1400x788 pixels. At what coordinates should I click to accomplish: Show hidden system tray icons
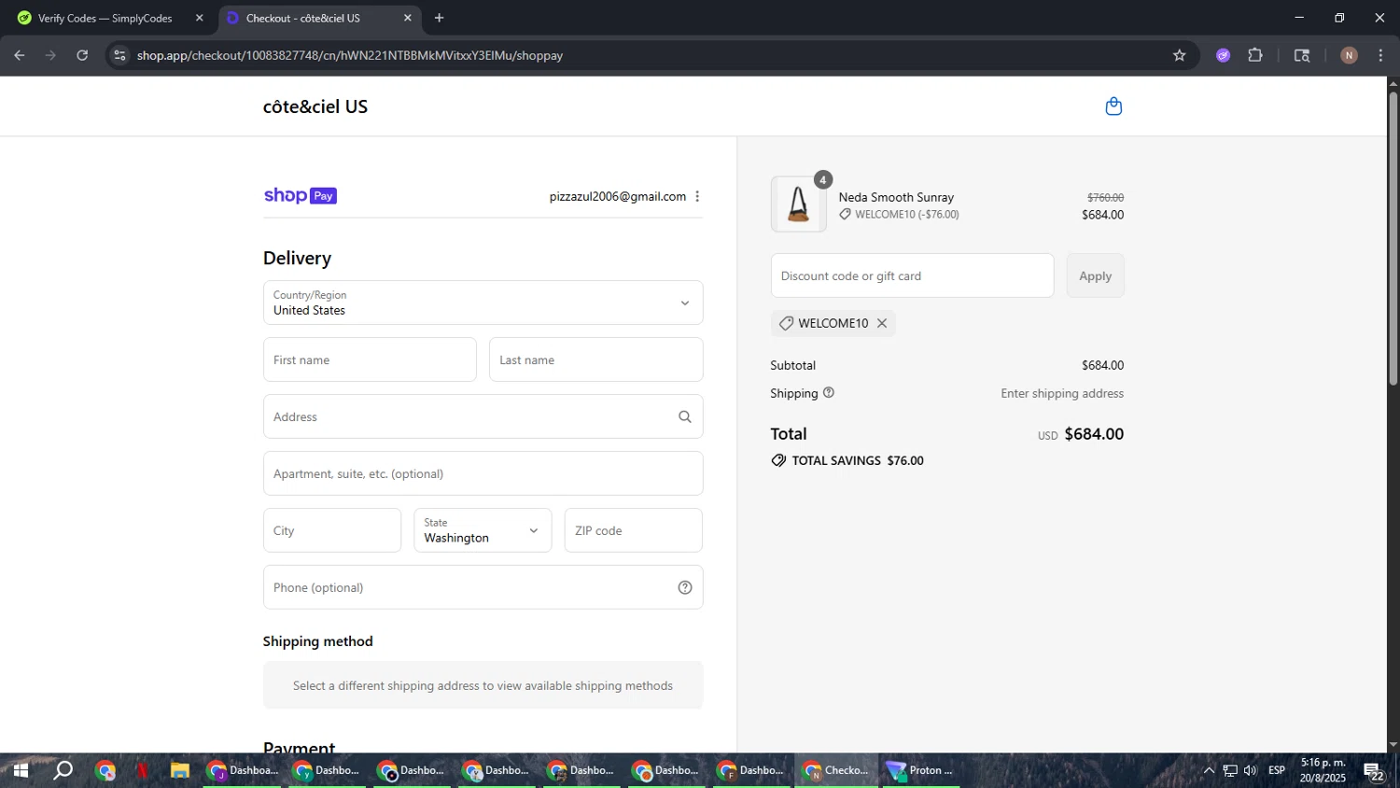click(x=1209, y=770)
